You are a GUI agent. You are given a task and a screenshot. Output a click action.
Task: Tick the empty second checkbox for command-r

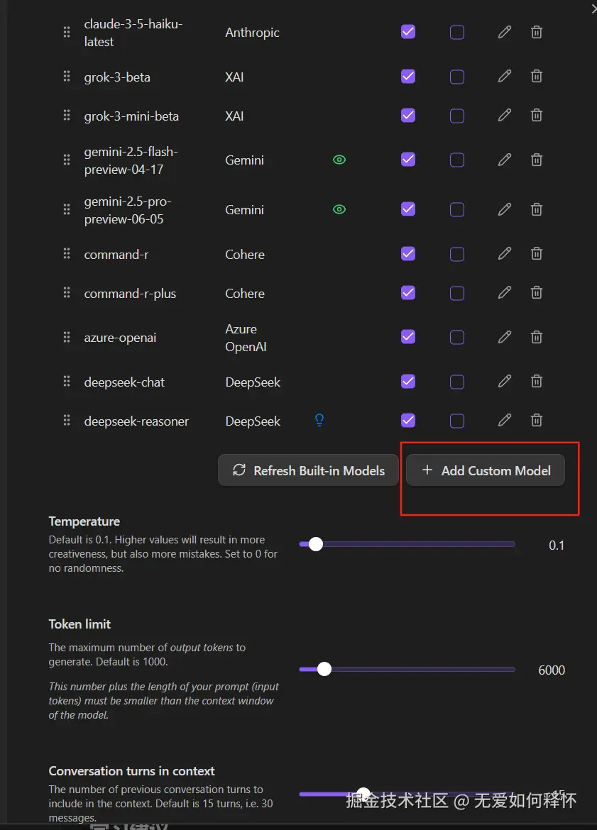coord(457,254)
